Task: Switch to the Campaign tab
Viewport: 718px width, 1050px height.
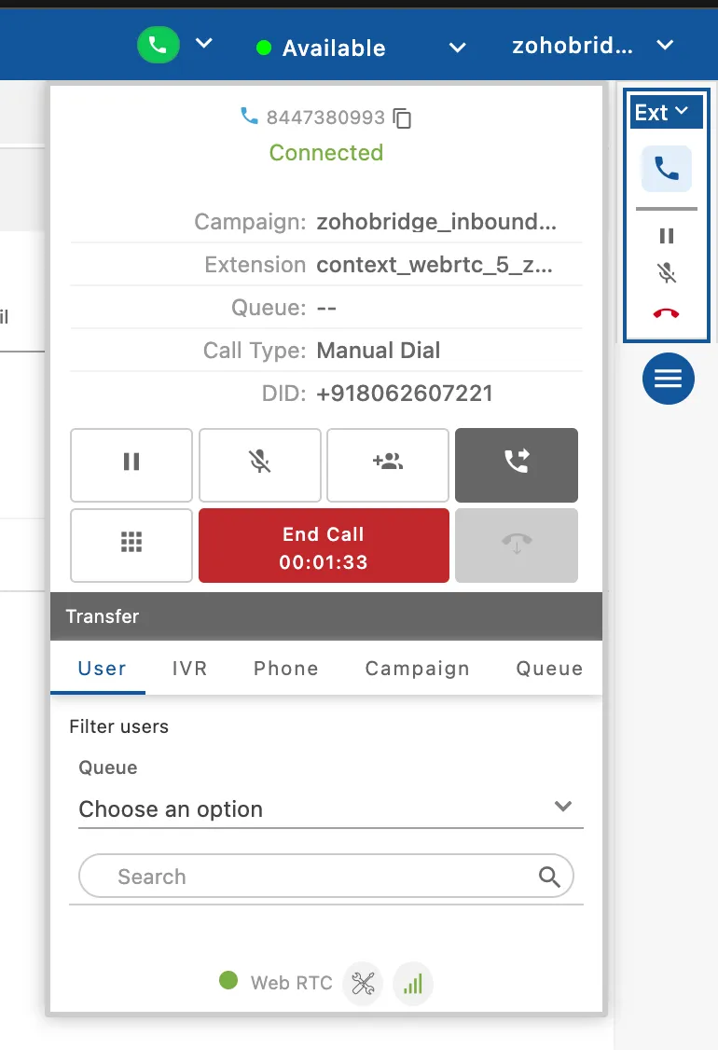Action: (417, 669)
